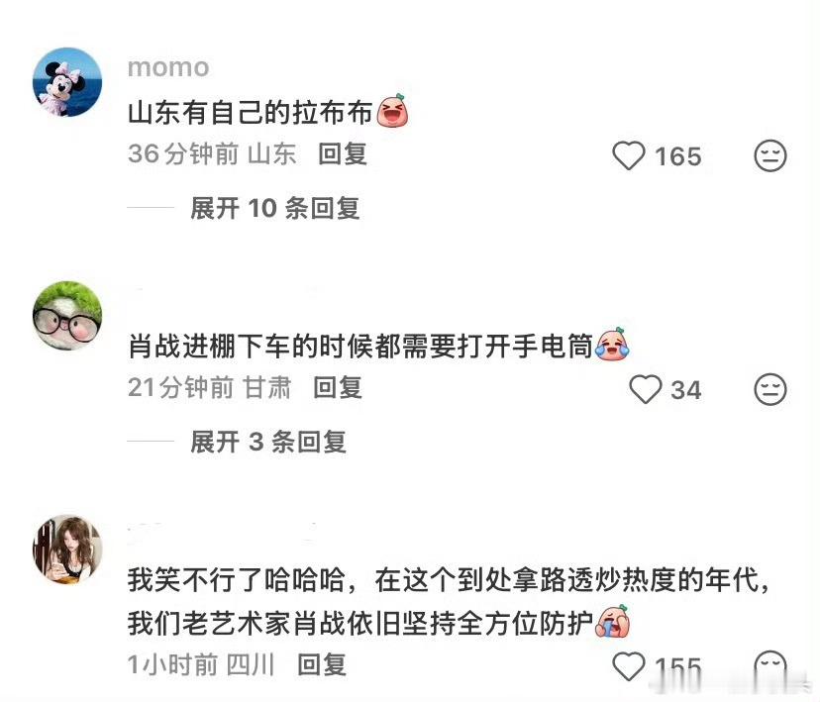
Task: Tap the unamused face on Gansu comment
Action: click(769, 389)
